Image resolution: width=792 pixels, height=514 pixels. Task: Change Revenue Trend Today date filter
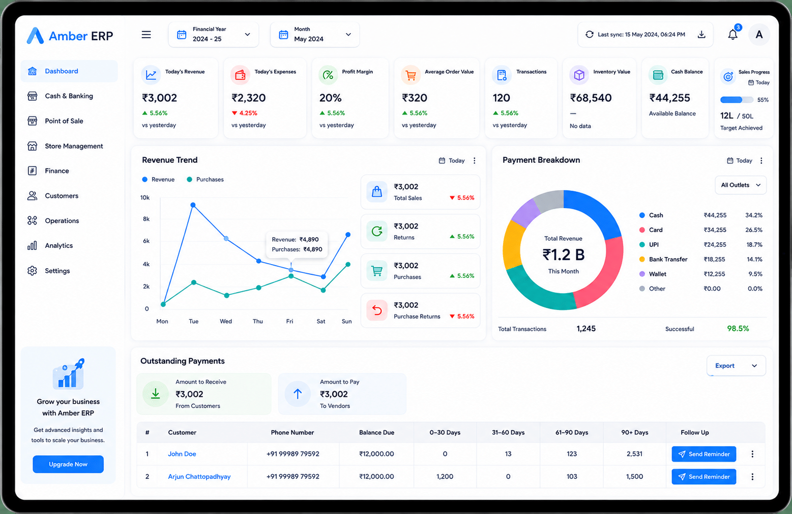[x=452, y=160]
